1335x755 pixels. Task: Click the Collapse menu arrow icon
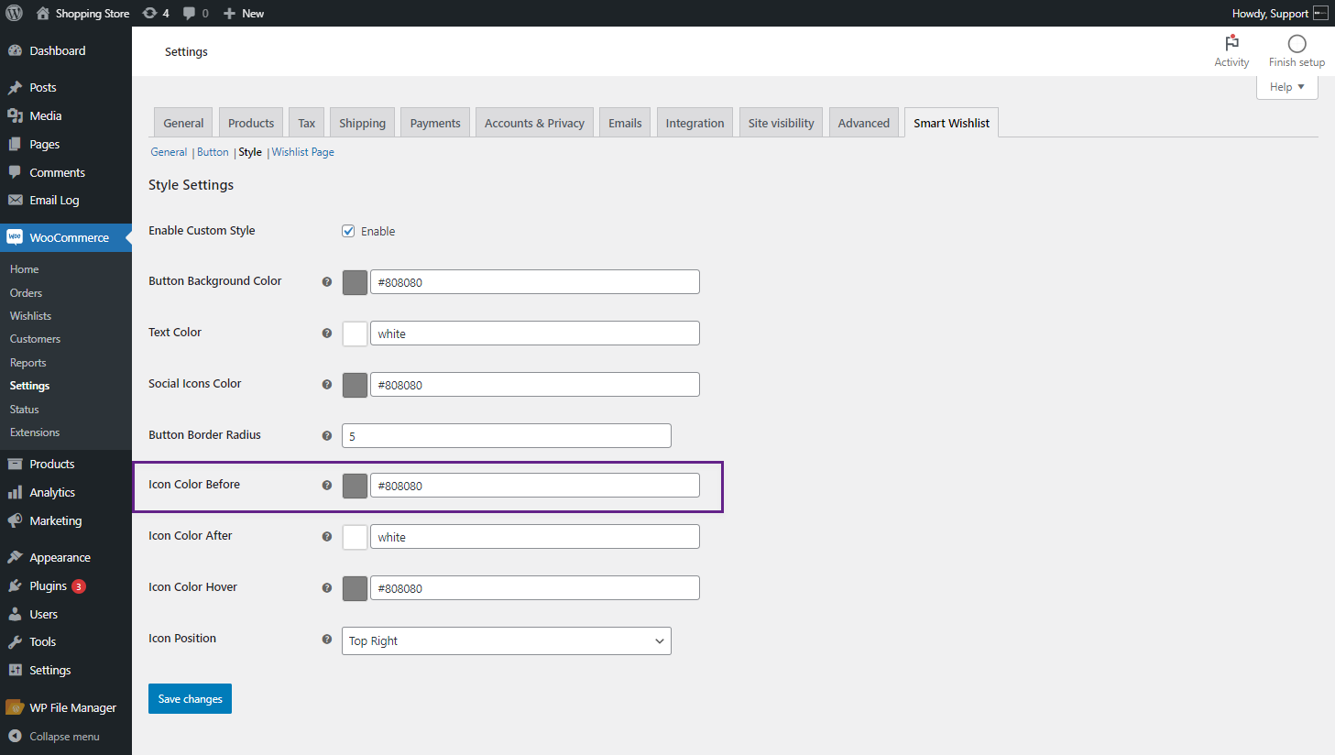15,736
